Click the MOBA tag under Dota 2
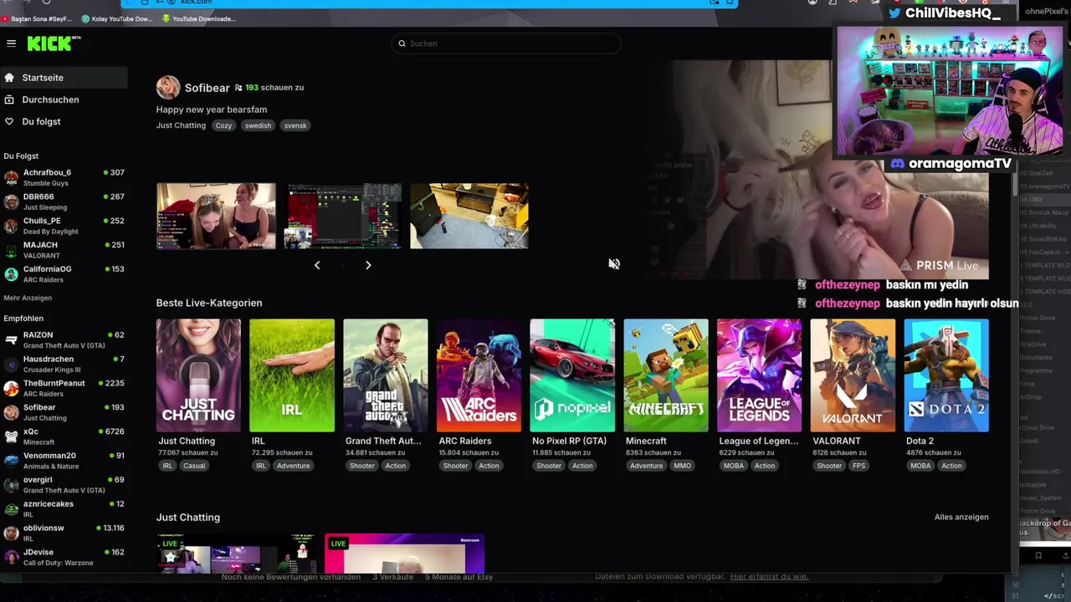The height and width of the screenshot is (602, 1071). (x=920, y=466)
